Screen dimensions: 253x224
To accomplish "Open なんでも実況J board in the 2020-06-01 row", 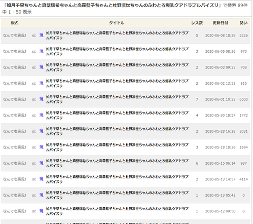I will [x=15, y=99].
